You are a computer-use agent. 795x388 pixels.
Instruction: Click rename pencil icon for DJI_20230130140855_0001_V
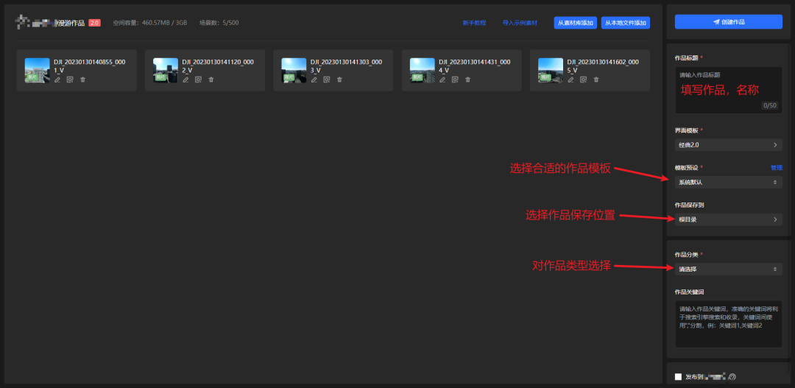pos(57,80)
